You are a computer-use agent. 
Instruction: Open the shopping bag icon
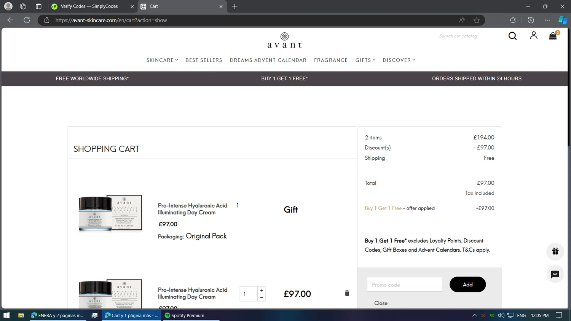[553, 35]
